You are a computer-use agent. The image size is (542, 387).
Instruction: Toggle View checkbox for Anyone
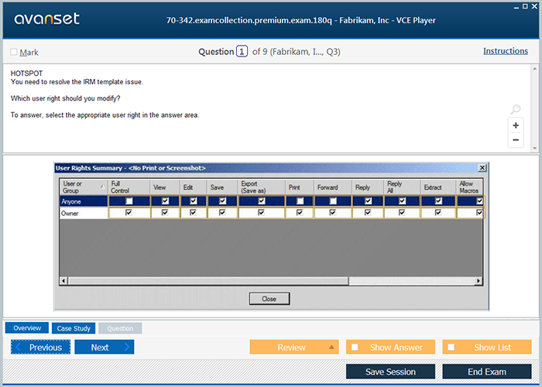[165, 200]
